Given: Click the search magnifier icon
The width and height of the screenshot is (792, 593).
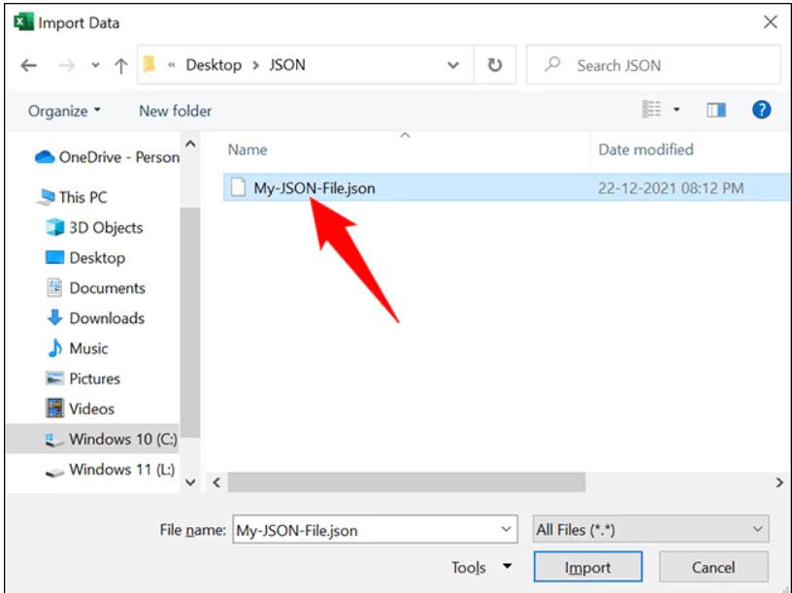Looking at the screenshot, I should [553, 64].
